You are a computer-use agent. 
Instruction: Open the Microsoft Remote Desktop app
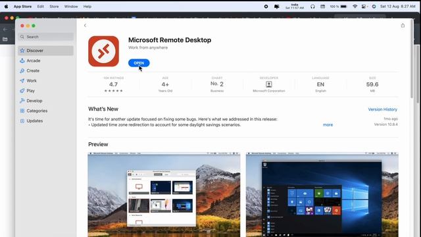(x=139, y=63)
